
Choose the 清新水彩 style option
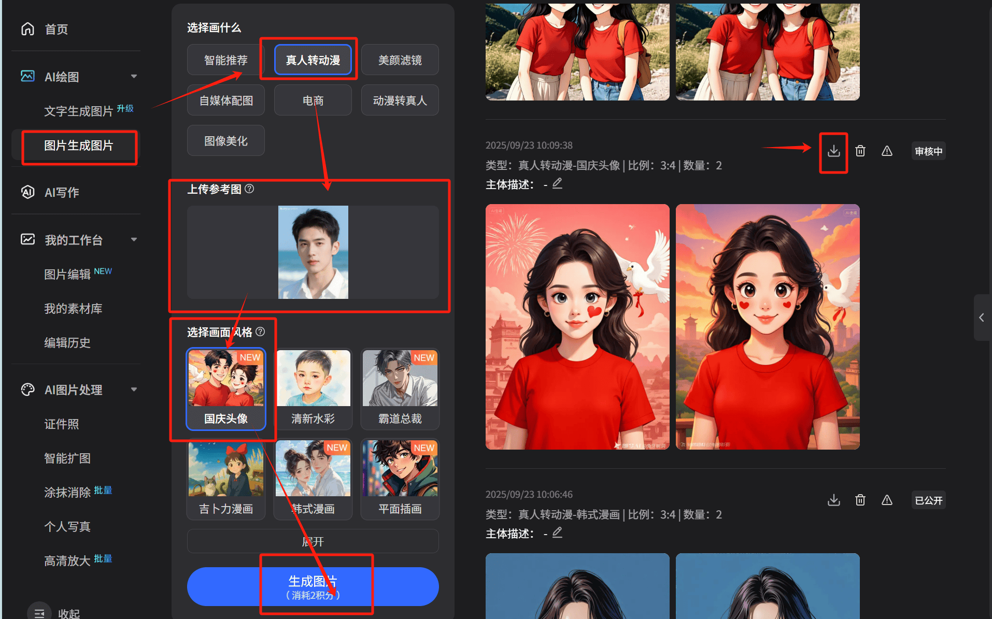click(x=313, y=389)
